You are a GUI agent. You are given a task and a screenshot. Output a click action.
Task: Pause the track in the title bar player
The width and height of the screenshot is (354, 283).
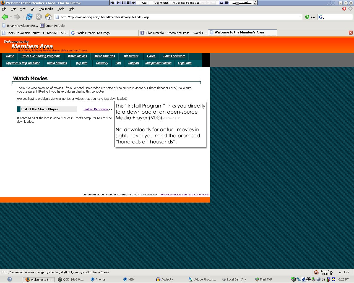[x=123, y=3]
